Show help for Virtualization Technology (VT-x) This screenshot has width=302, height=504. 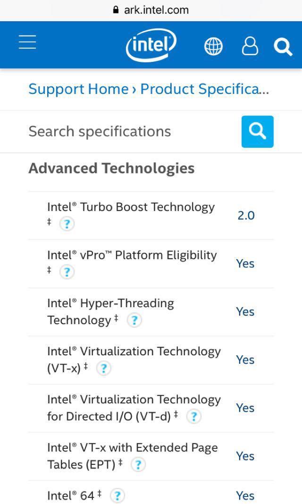click(104, 368)
